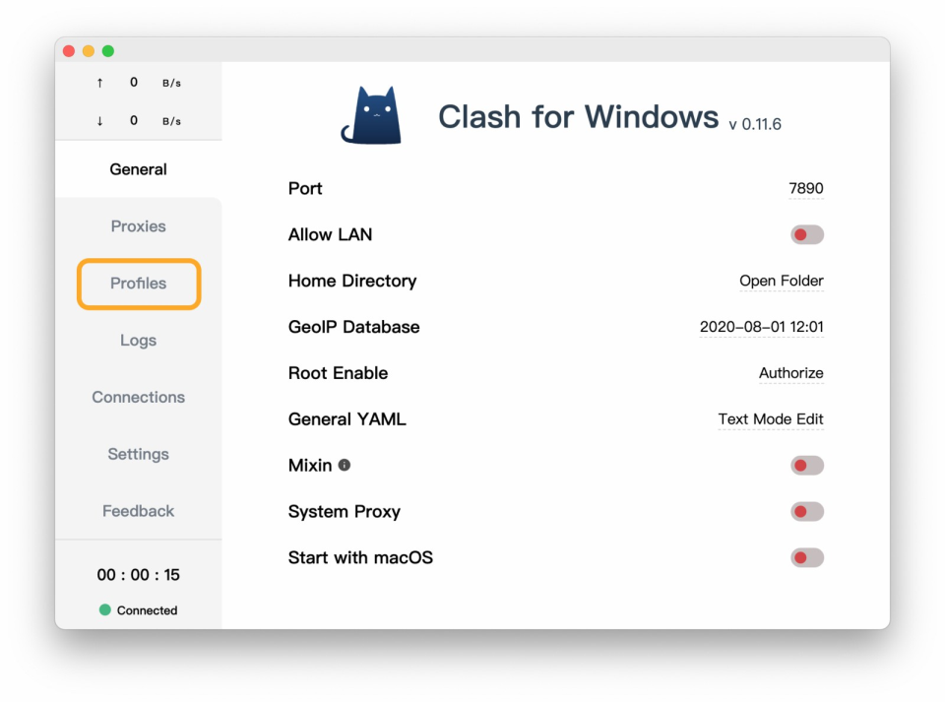Turn on the Mixin switch
This screenshot has height=702, width=945.
coord(806,465)
